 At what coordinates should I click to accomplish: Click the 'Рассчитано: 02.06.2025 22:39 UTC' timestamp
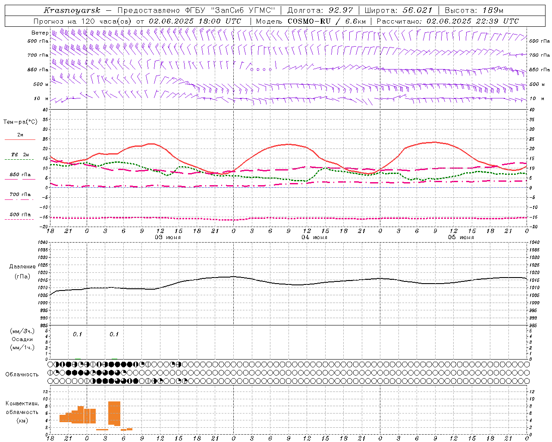click(448, 21)
